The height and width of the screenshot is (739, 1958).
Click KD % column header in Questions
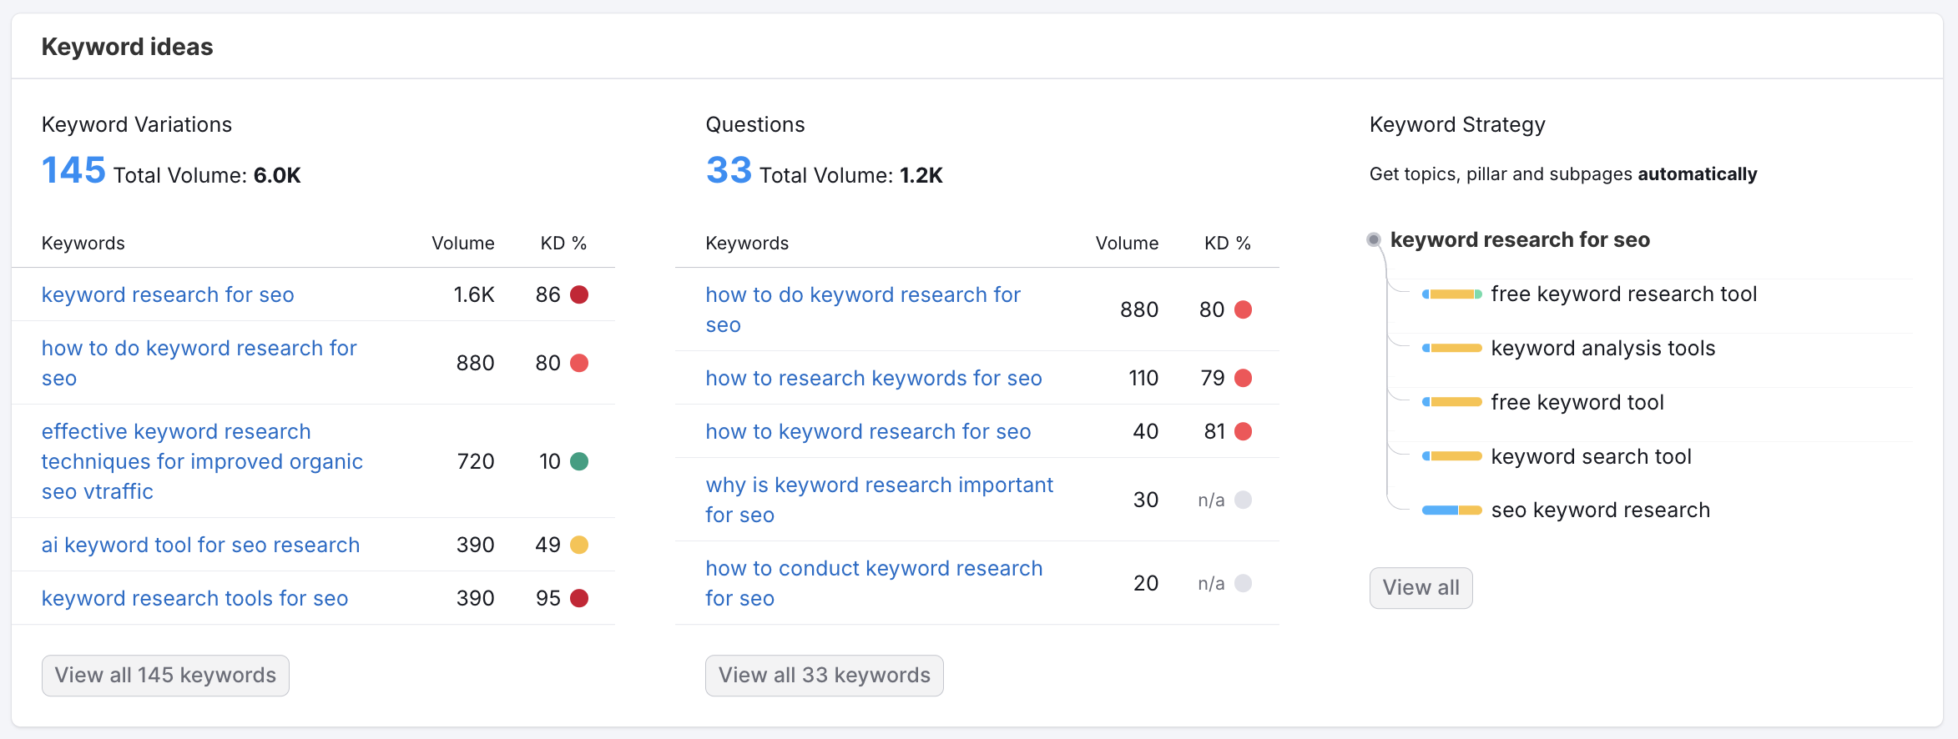pos(1227,244)
